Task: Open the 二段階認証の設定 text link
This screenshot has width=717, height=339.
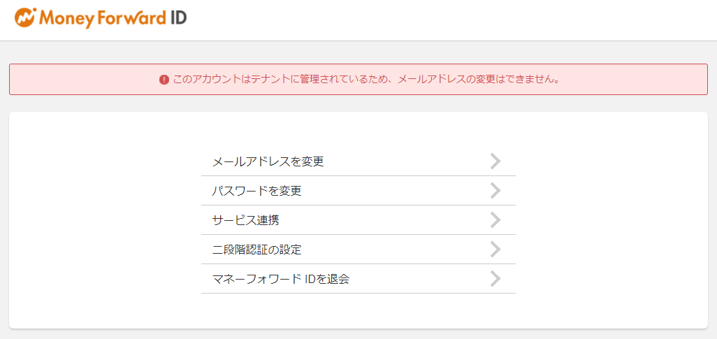Action: pos(256,250)
